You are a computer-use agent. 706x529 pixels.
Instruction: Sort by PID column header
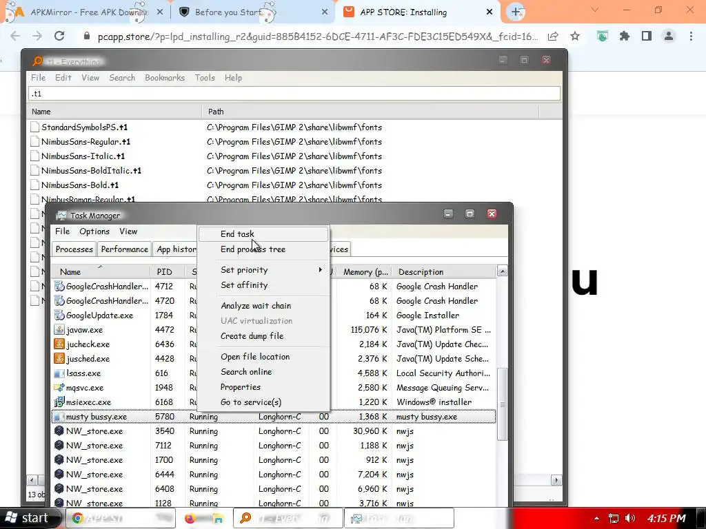[167, 271]
